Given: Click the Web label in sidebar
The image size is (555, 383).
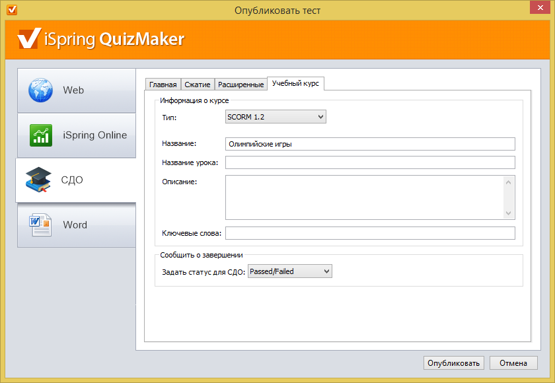Looking at the screenshot, I should [73, 90].
